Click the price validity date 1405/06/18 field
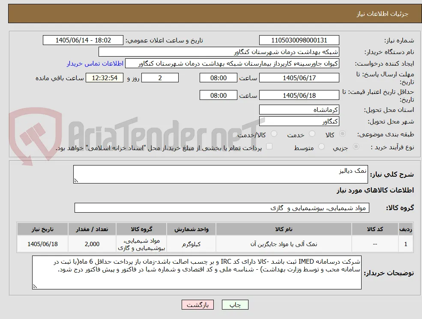Image resolution: width=422 pixels, height=319 pixels. [x=299, y=95]
